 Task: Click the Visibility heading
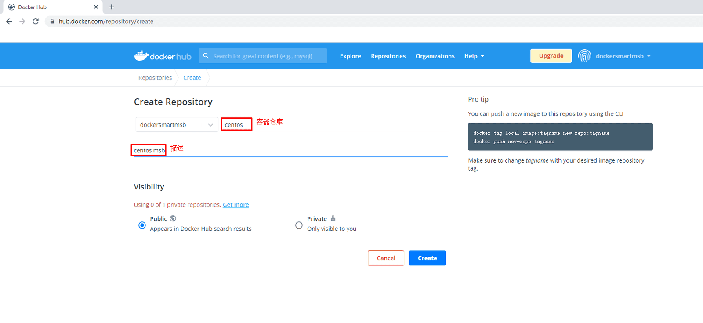(149, 187)
